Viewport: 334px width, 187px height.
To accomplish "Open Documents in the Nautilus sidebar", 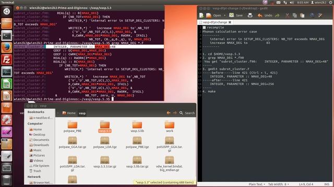I will (x=39, y=140).
